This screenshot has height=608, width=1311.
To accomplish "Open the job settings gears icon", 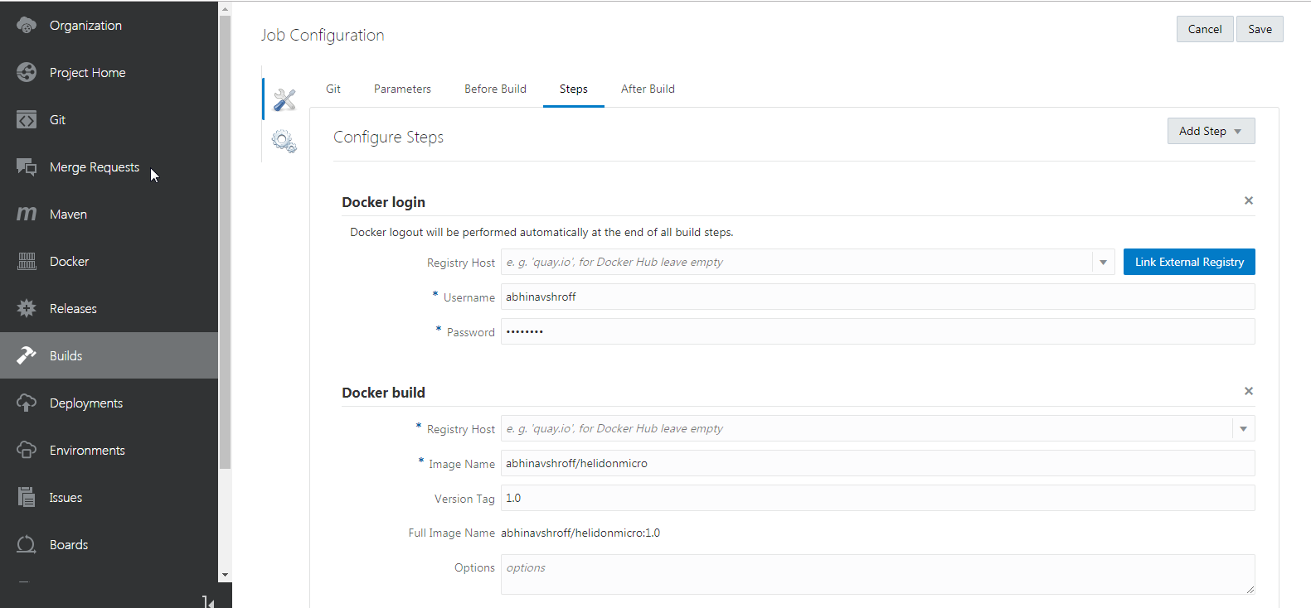I will 284,142.
